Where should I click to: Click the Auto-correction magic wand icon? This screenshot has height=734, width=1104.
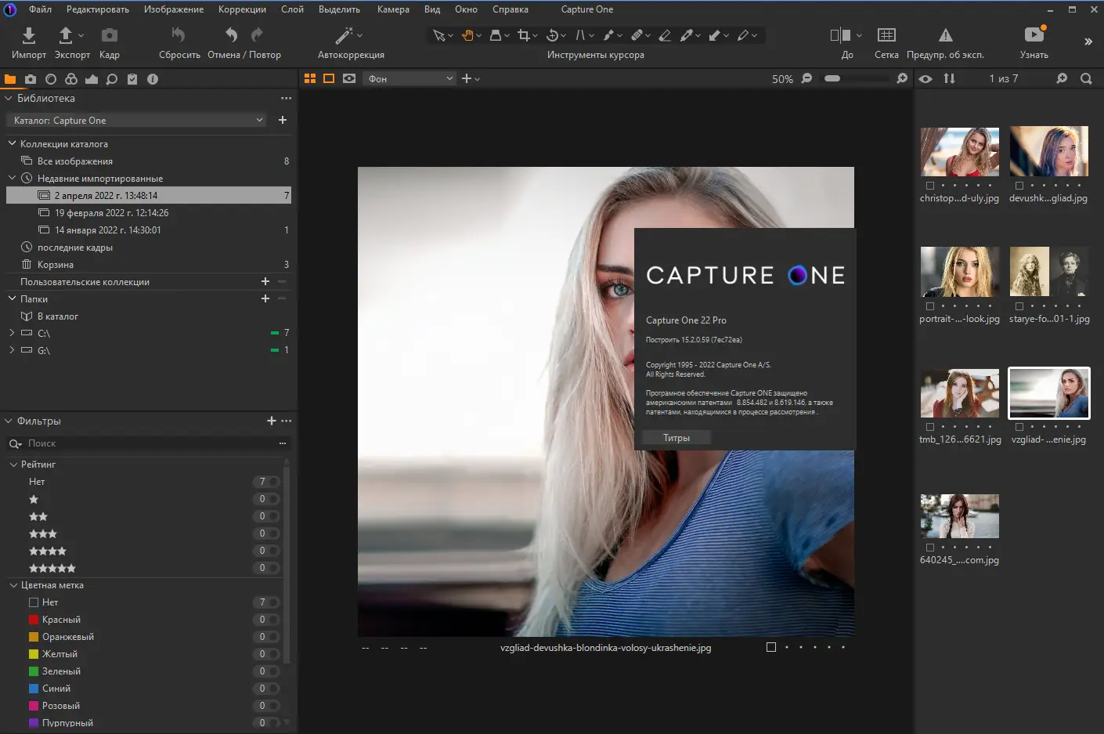(344, 36)
